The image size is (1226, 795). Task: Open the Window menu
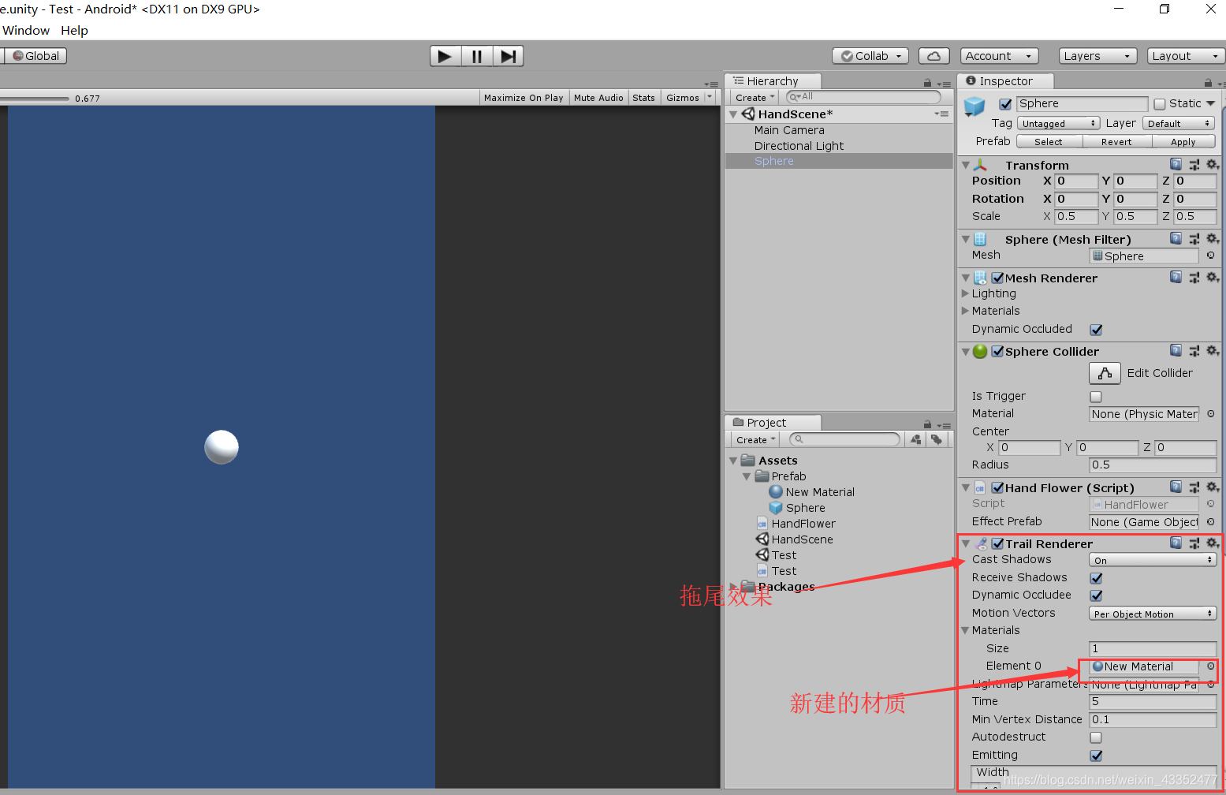26,30
